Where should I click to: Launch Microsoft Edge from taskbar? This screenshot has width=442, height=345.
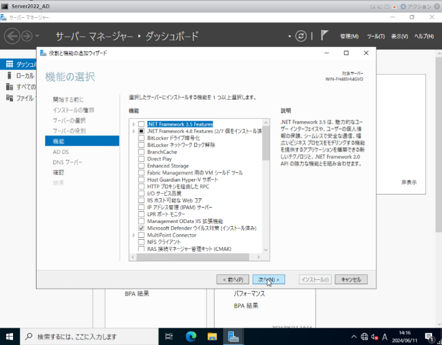click(x=191, y=336)
